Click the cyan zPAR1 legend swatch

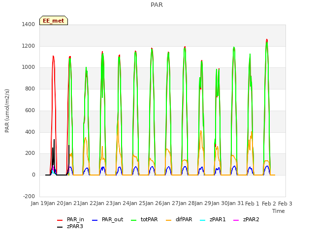[x=202, y=220]
